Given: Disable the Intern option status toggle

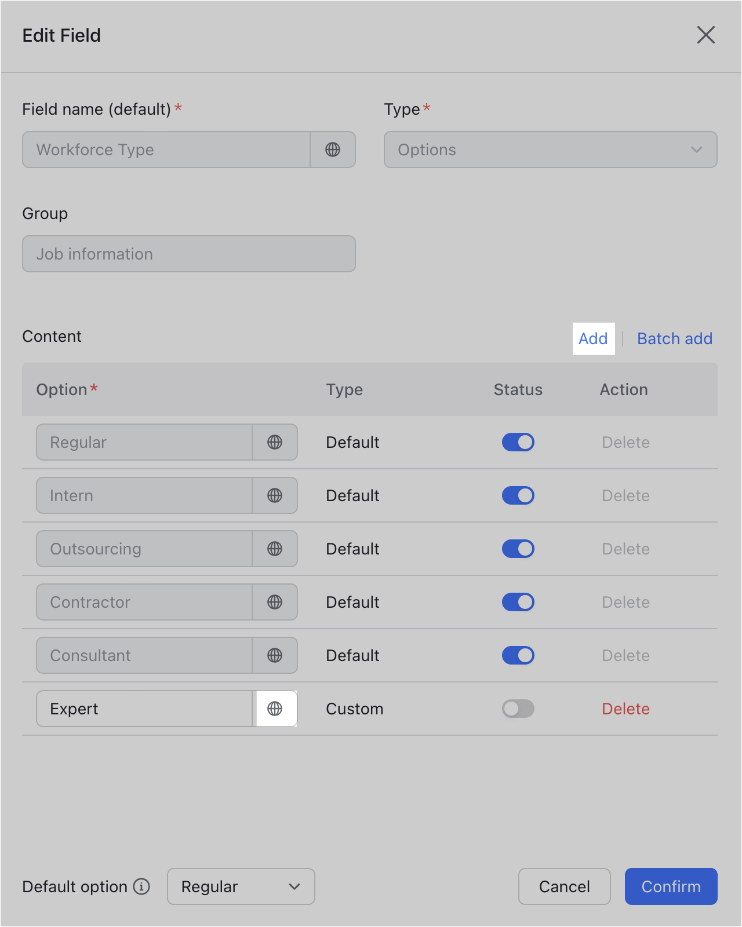Looking at the screenshot, I should click(518, 495).
